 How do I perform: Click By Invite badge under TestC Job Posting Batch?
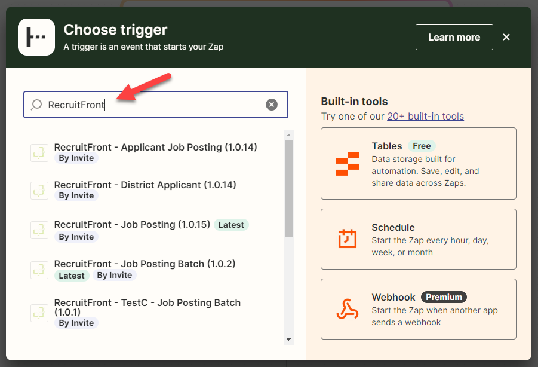tap(76, 323)
